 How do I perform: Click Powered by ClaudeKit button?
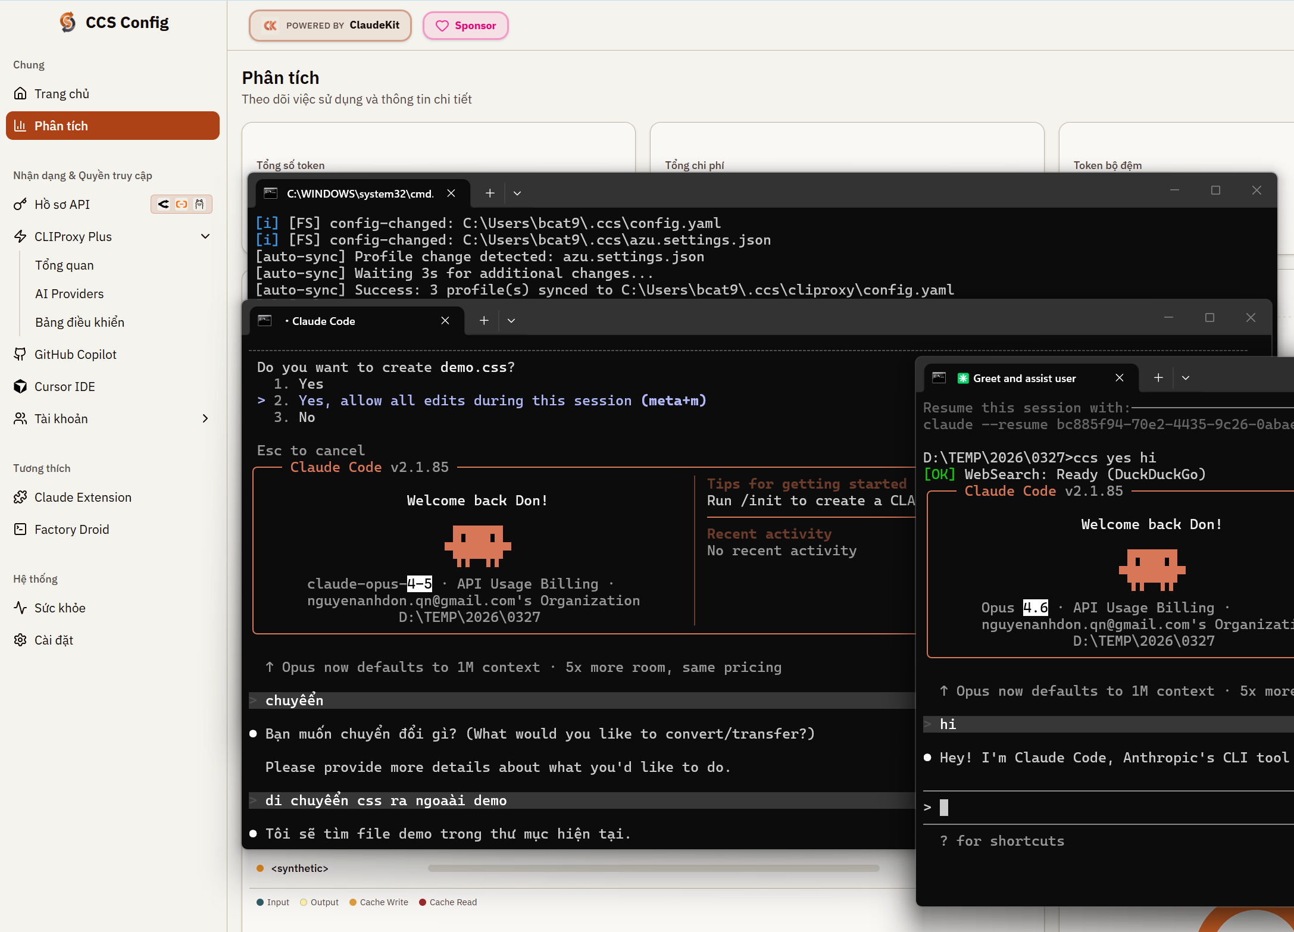tap(330, 26)
